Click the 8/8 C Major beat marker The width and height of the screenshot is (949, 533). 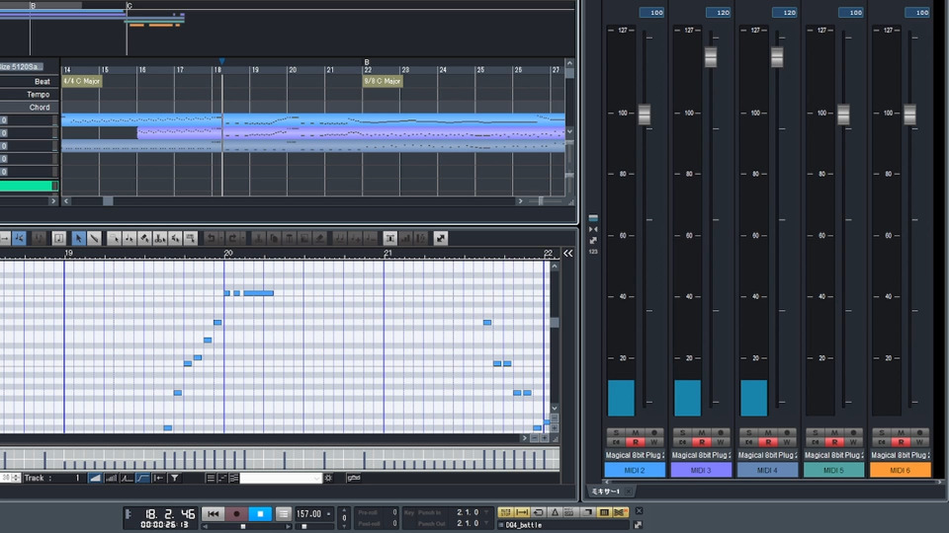click(x=383, y=81)
